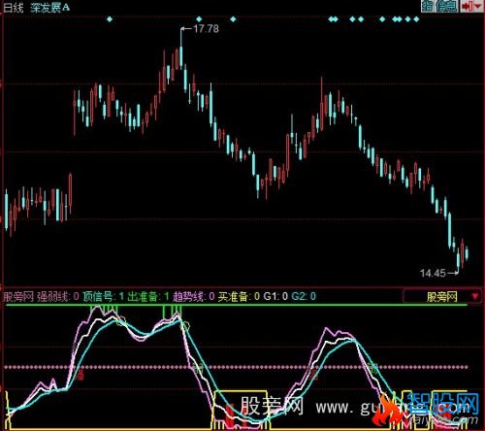Expand the red dropdown arrow at top right
Screen dimensions: 485x431
[x=478, y=6]
